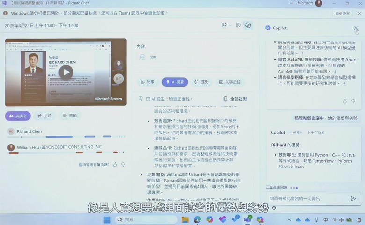Thumbs down the speaker info feedback
365x225 pixels.
(123, 165)
